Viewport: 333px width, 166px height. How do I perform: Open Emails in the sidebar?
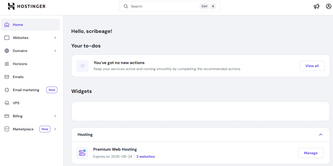click(x=30, y=77)
